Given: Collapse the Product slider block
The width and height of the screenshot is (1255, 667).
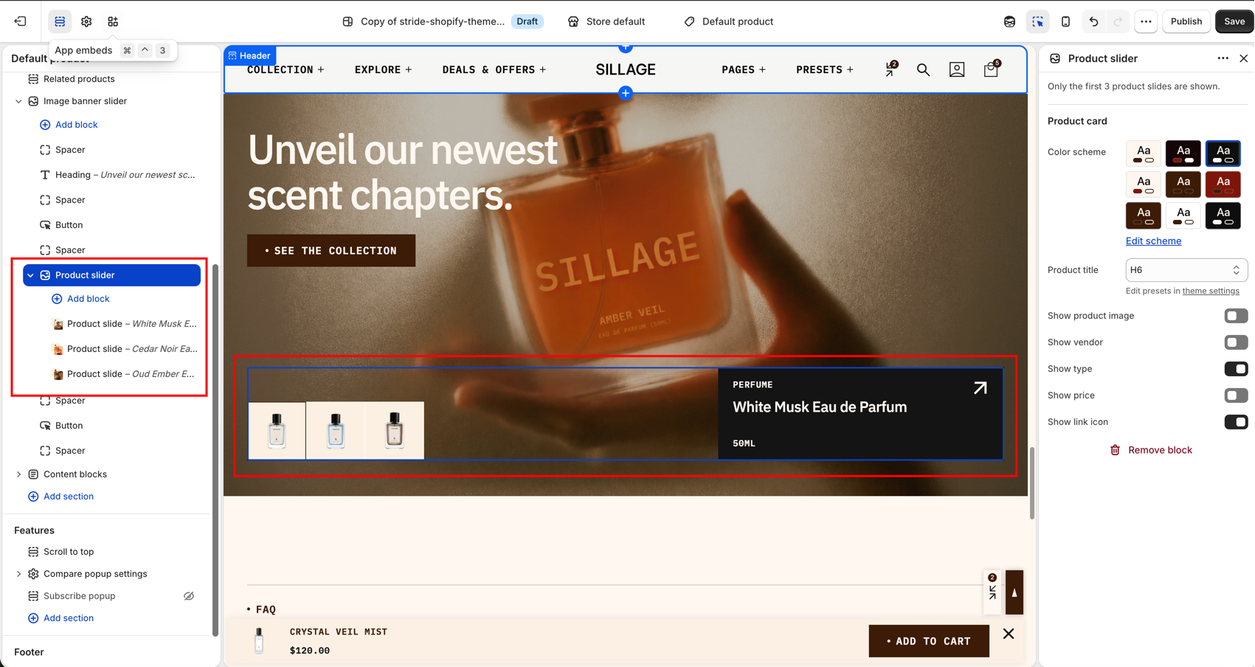Looking at the screenshot, I should point(30,275).
